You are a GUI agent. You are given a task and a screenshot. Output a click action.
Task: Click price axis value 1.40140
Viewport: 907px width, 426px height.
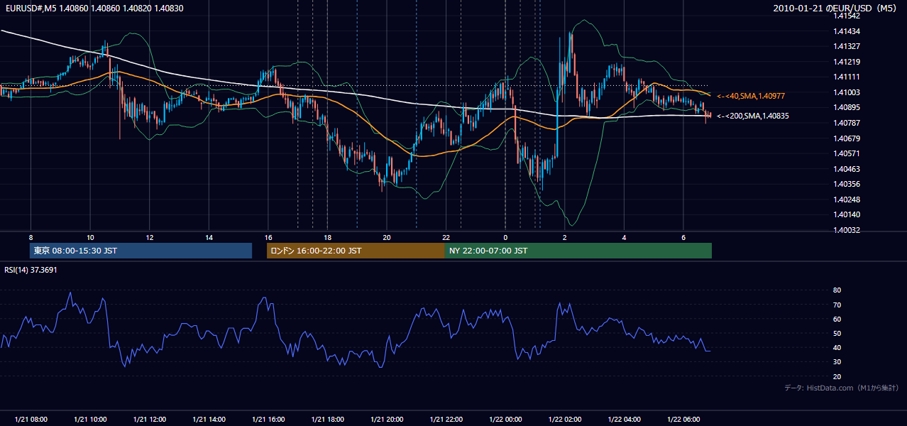[x=847, y=214]
